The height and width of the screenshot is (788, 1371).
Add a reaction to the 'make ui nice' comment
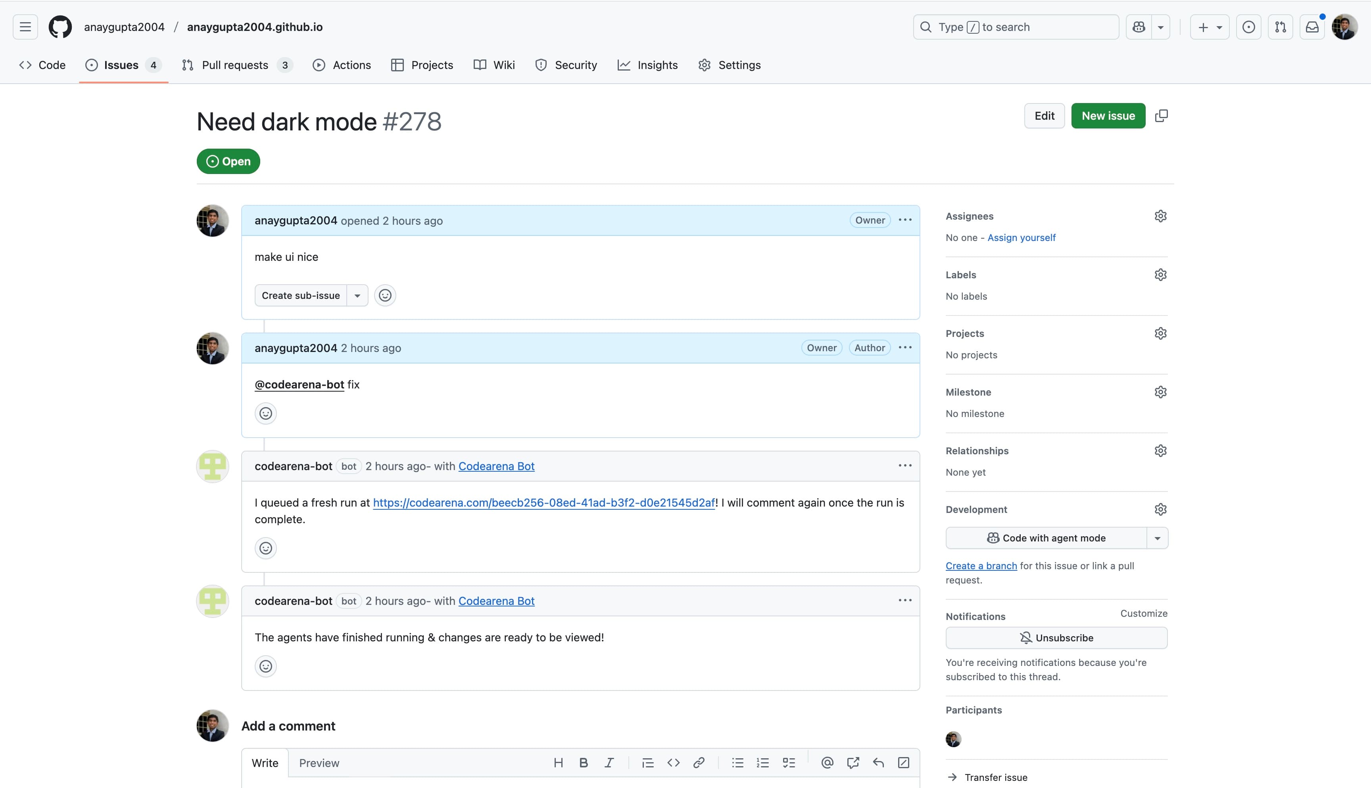coord(385,295)
